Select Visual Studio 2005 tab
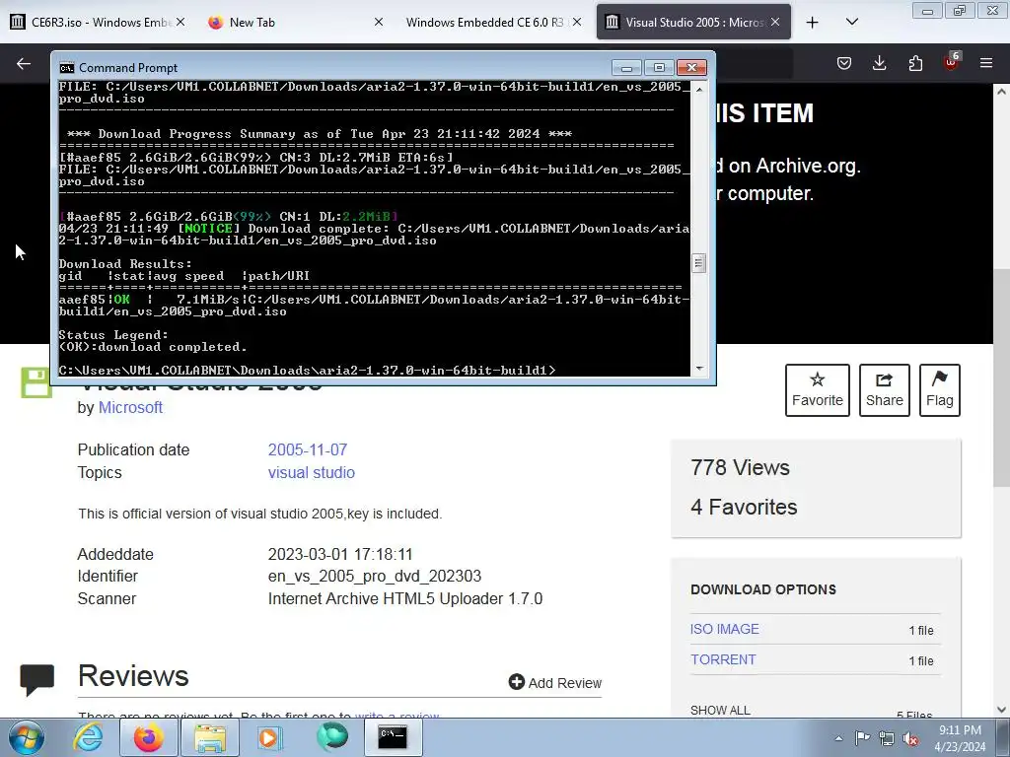Viewport: 1010px width, 757px height. (x=693, y=22)
